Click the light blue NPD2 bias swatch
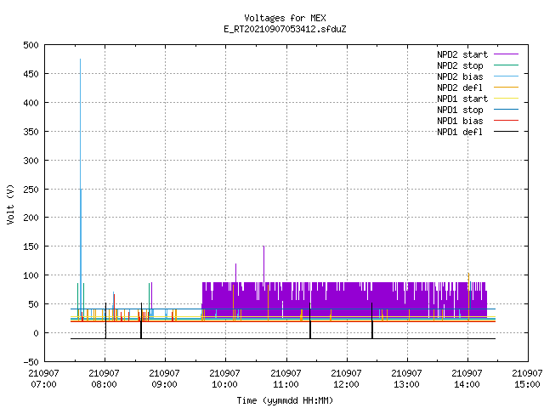Image resolution: width=544 pixels, height=408 pixels. coord(506,76)
